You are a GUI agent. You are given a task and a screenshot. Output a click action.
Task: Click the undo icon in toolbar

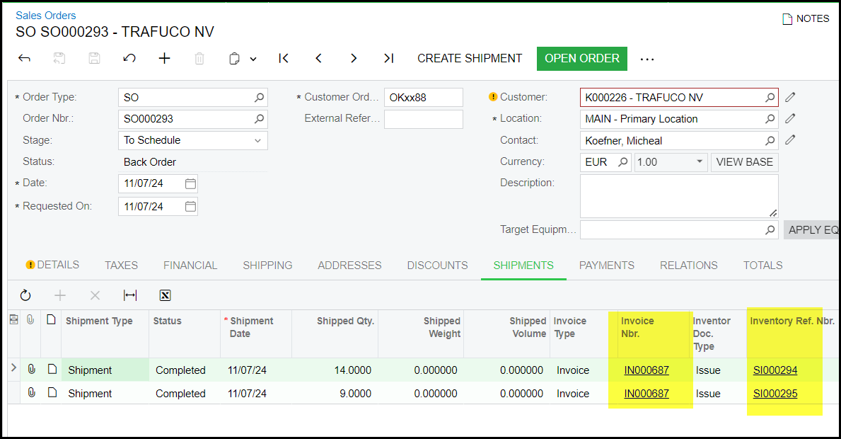click(129, 59)
